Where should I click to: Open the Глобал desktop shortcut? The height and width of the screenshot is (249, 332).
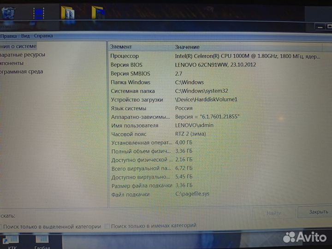(x=42, y=242)
